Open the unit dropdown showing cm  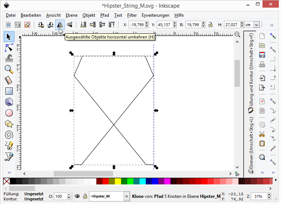pyautogui.click(x=257, y=25)
